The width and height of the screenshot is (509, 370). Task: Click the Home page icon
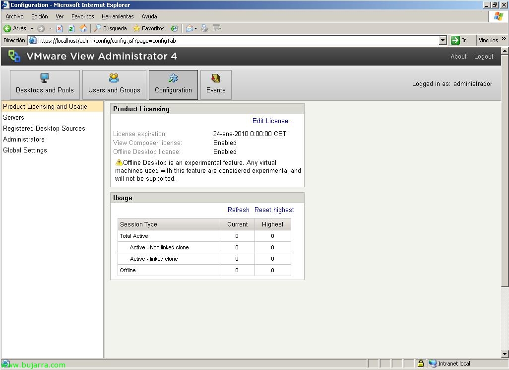pyautogui.click(x=83, y=28)
